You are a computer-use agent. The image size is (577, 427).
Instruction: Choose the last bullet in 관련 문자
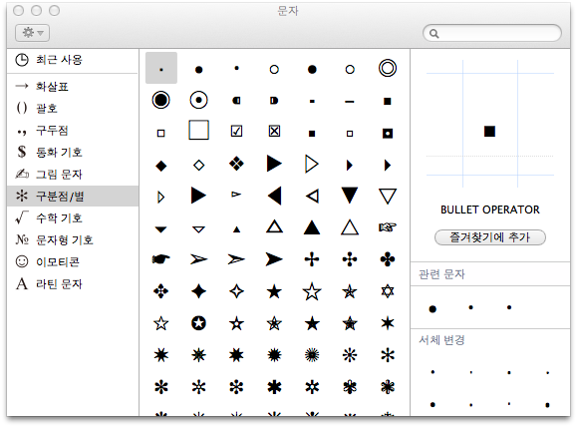(x=509, y=307)
